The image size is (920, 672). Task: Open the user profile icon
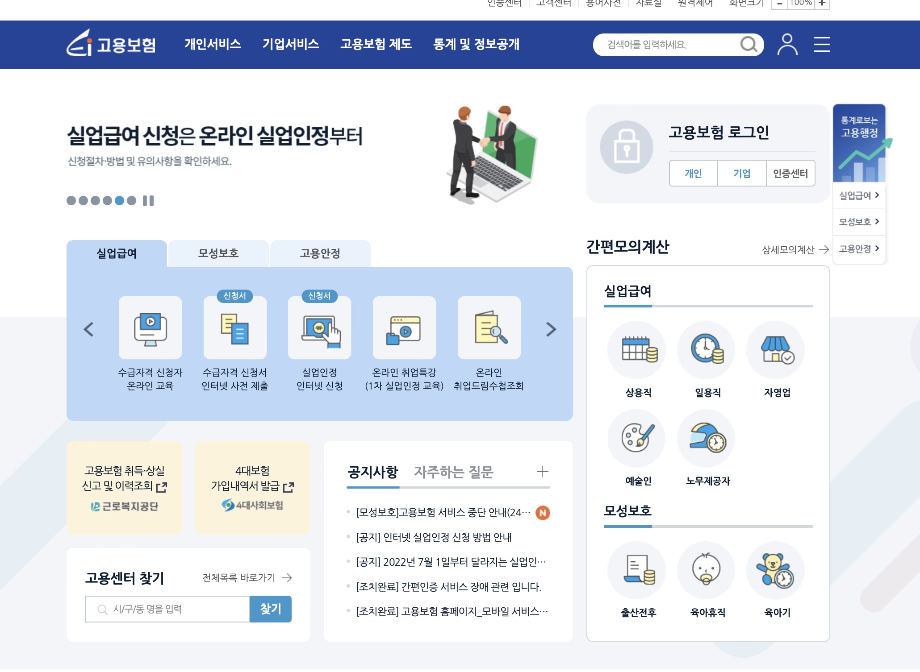(x=787, y=44)
